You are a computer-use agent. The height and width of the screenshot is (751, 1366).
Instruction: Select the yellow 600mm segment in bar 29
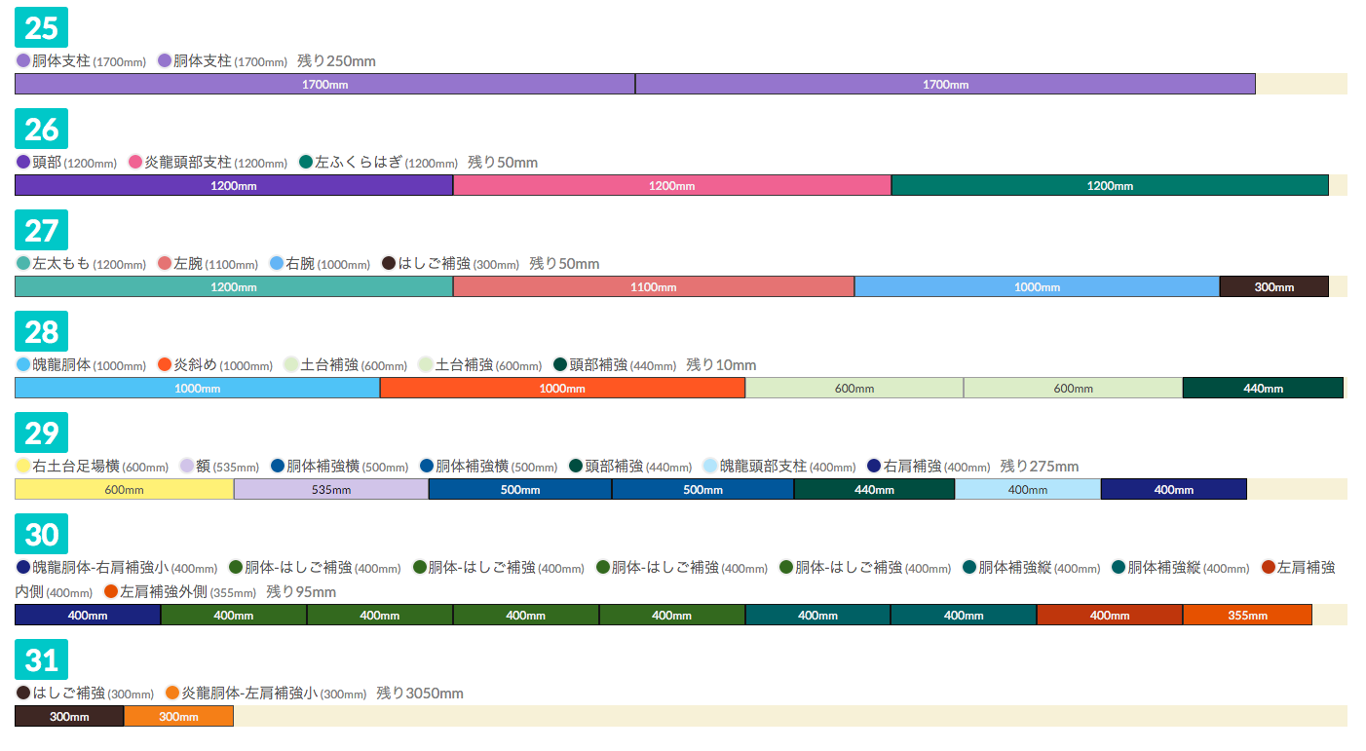[124, 489]
